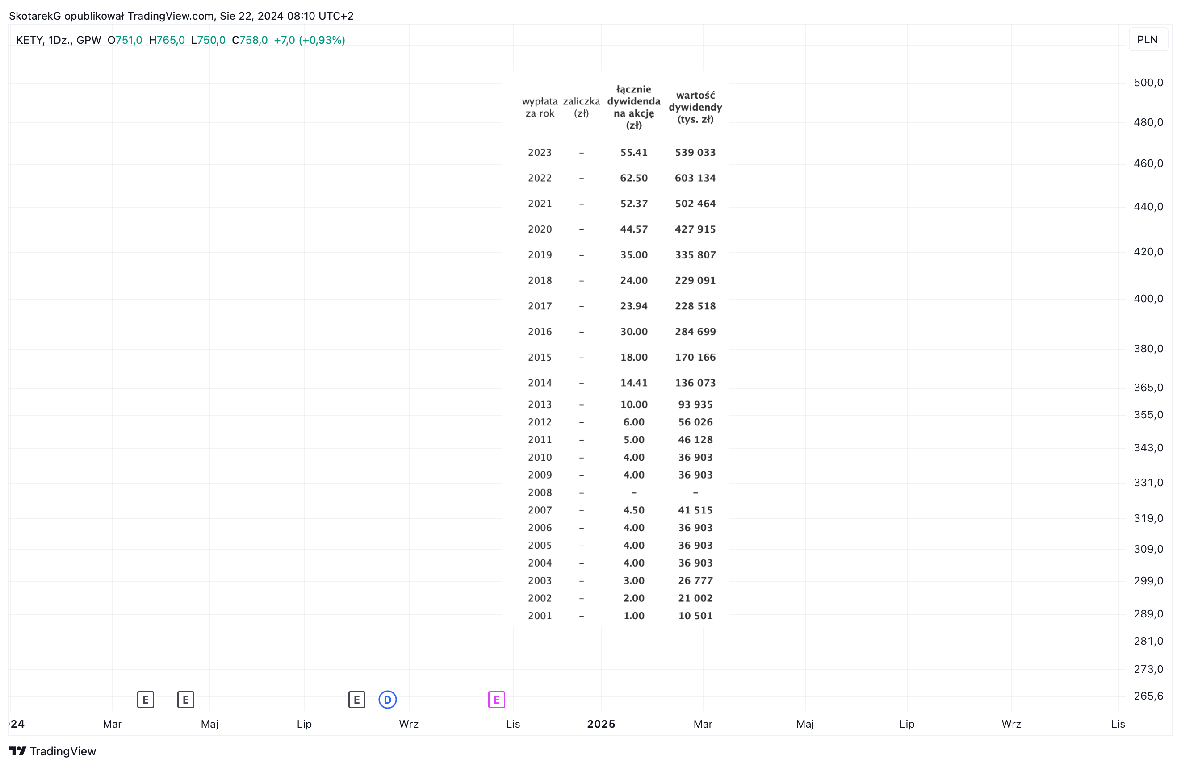The height and width of the screenshot is (767, 1181).
Task: Click the 500,0 price axis label
Action: [x=1148, y=83]
